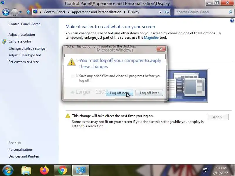Expand the arrow after Control Panel breadcrumb
Viewport: 235px width, 176px height.
(x=68, y=12)
